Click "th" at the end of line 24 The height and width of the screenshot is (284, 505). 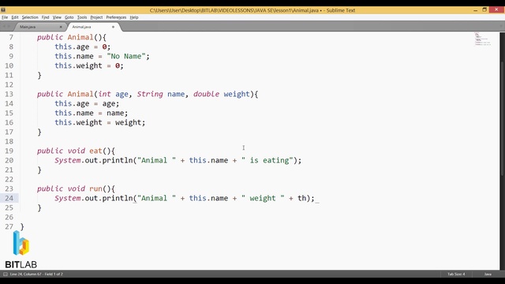tap(301, 198)
